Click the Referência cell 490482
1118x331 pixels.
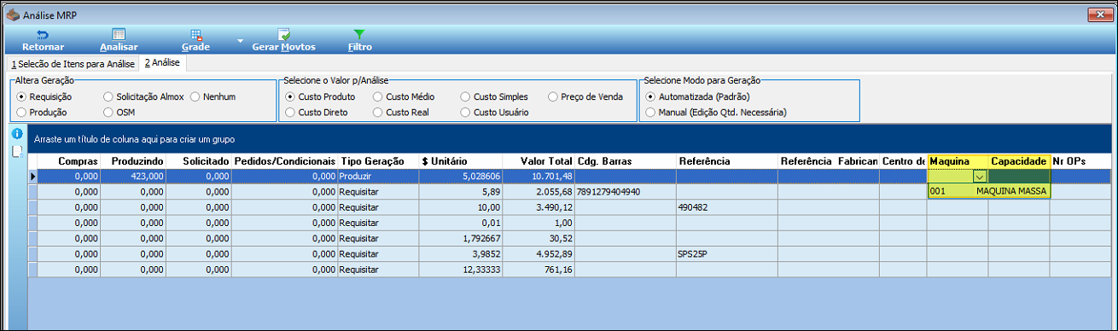click(727, 207)
